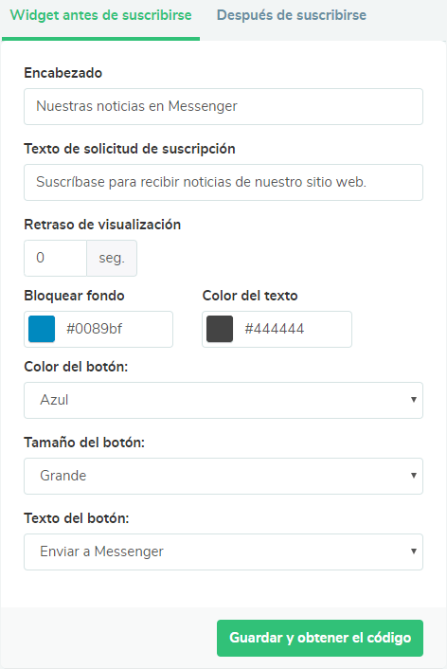Click the Color del texto label
Viewport: 447px width, 669px height.
click(x=250, y=296)
